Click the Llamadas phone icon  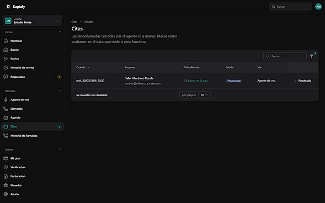point(6,109)
